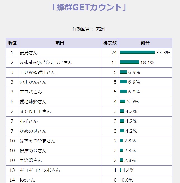This screenshot has height=183, width=180.
Task: Click the ギコギコトンボさん entry name
Action: tap(40, 170)
